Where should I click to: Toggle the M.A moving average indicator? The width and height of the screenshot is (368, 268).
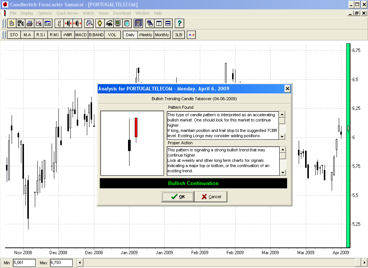coord(27,35)
